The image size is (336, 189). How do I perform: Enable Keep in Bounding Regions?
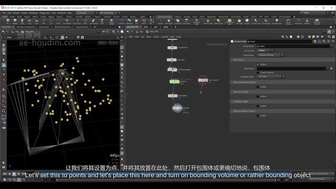(258, 87)
